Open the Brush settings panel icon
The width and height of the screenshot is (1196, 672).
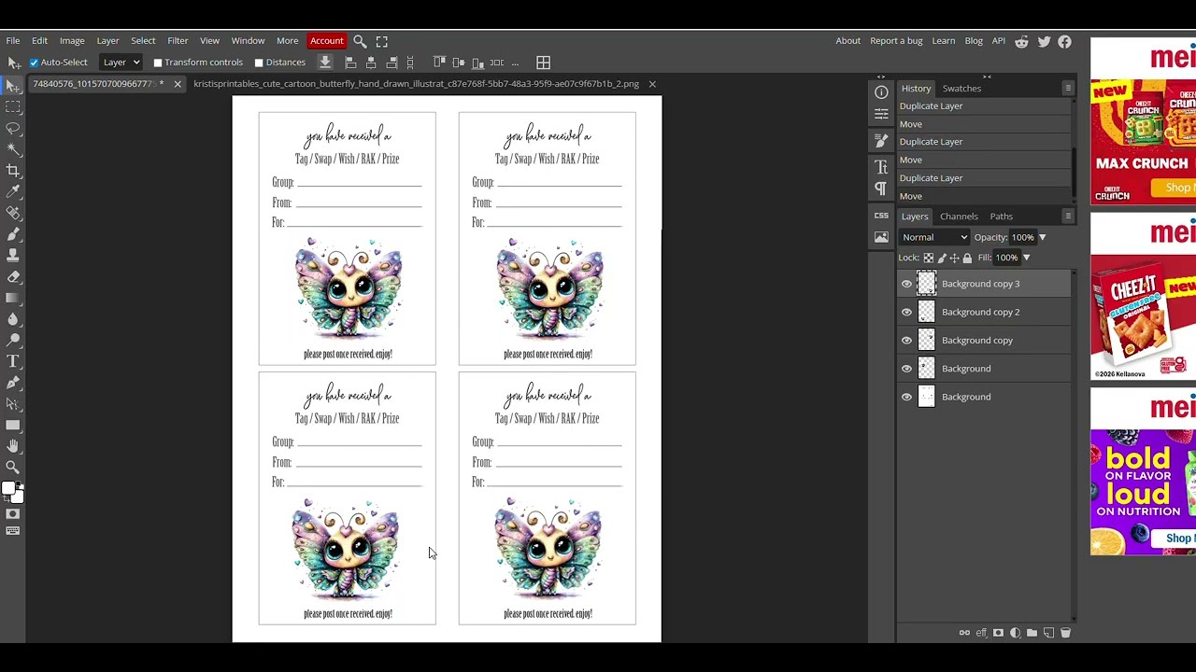tap(881, 140)
